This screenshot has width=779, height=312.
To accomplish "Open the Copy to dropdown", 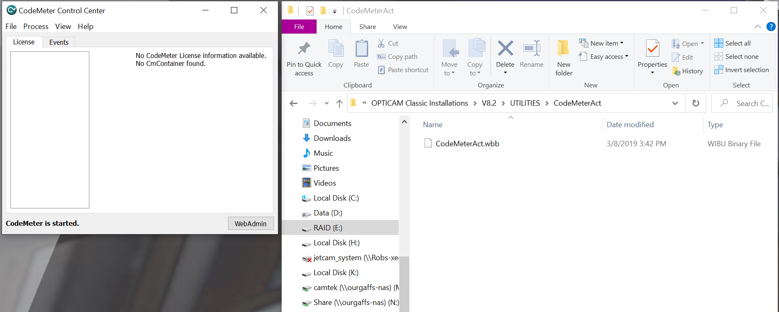I will 474,69.
